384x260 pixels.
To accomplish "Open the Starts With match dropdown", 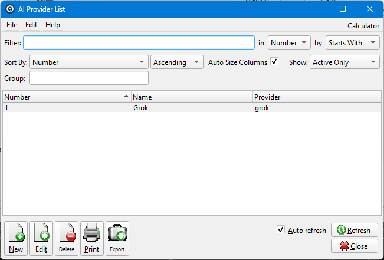I will [x=352, y=42].
